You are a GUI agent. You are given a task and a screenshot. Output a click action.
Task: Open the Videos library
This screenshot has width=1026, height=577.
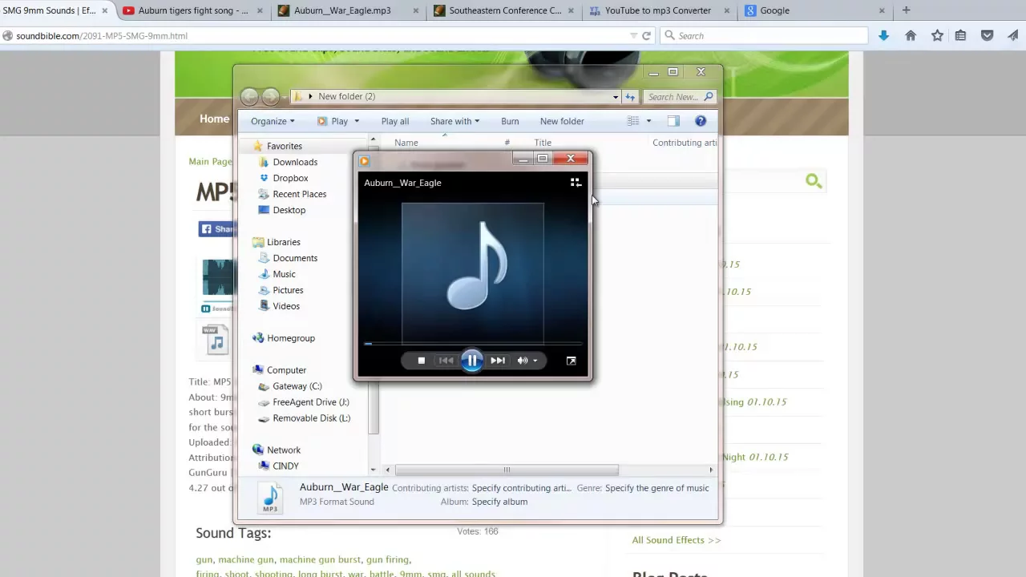286,306
